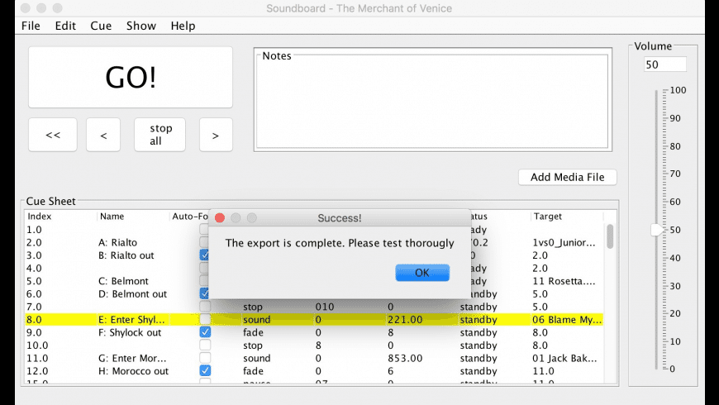Click the 0 mark on Volume scale

[x=672, y=369]
